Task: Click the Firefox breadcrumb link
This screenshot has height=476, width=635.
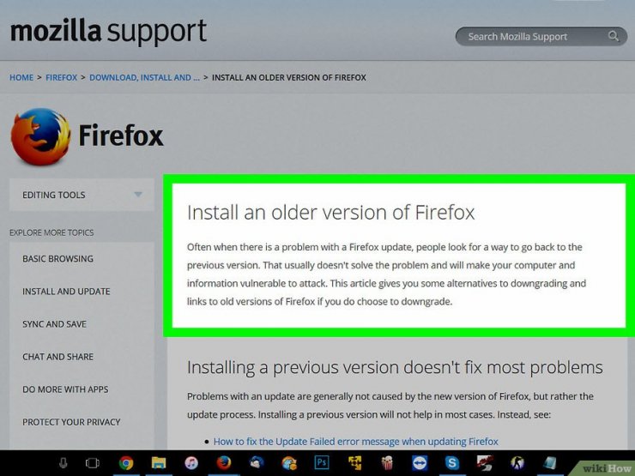Action: pos(61,77)
